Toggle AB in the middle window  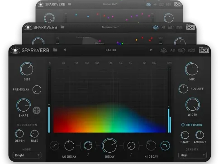coord(163,28)
